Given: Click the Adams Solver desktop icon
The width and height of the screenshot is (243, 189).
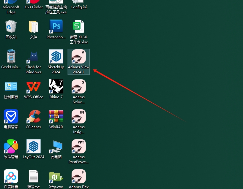Looking at the screenshot, I should (79, 87).
